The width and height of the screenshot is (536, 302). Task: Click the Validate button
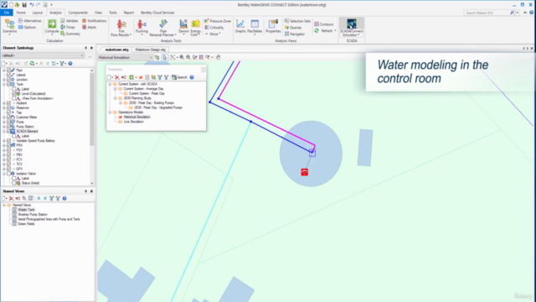tap(70, 21)
